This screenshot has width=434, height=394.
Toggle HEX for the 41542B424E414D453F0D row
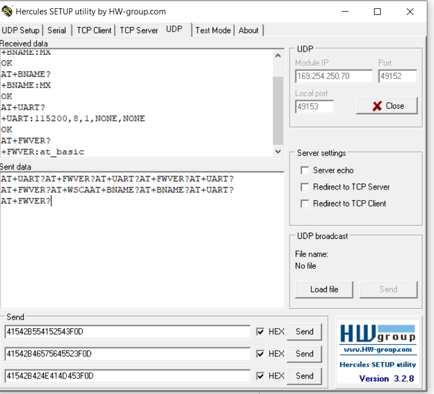tap(260, 376)
